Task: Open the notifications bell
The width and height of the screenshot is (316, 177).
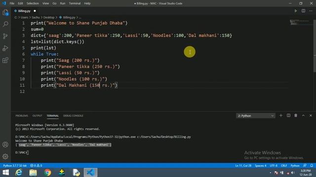Action: (312, 166)
